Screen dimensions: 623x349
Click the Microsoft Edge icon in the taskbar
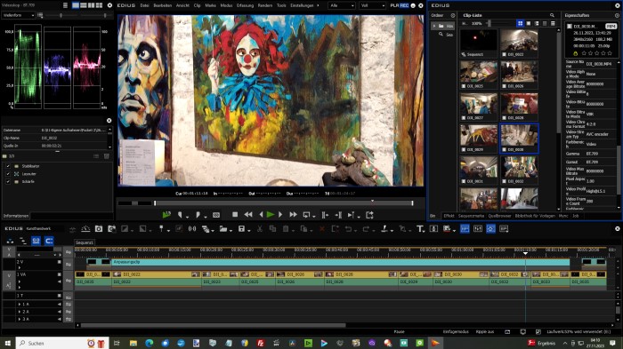[149, 343]
